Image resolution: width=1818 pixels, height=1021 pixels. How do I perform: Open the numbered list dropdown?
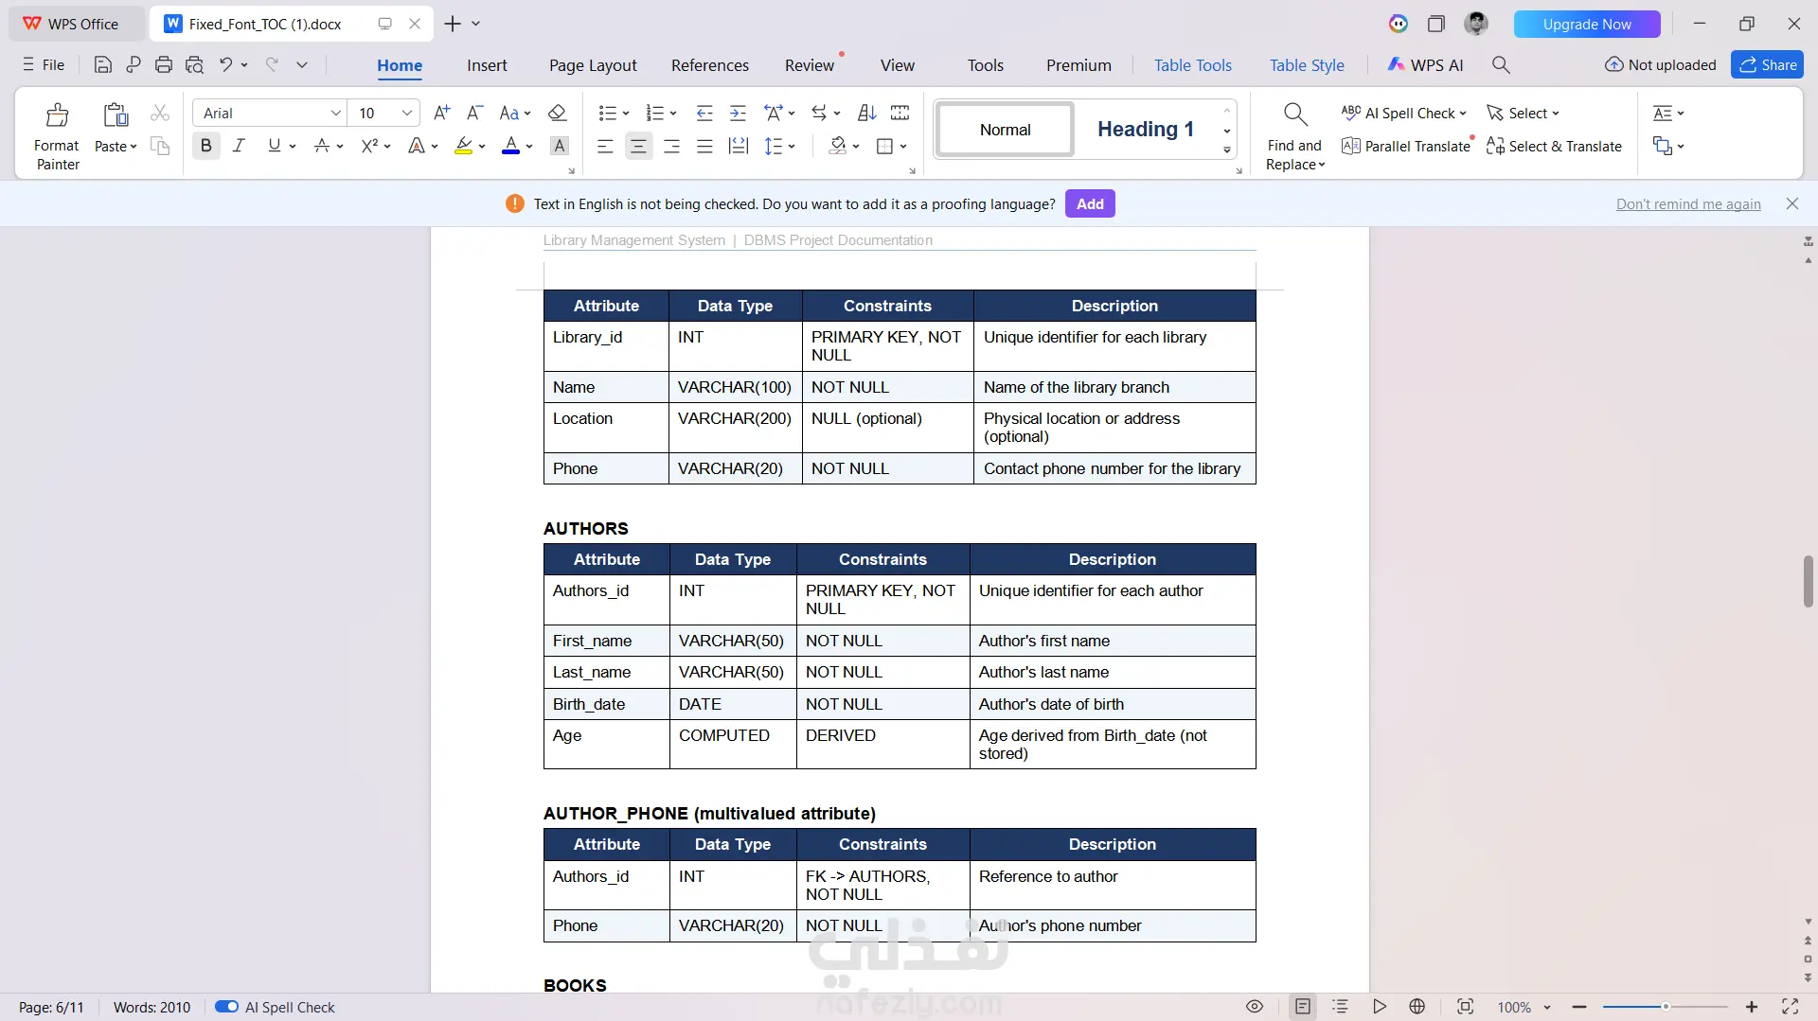click(x=673, y=114)
